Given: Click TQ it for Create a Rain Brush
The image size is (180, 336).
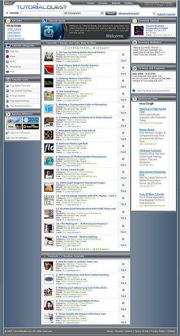Looking at the screenshot, I should [x=123, y=178].
